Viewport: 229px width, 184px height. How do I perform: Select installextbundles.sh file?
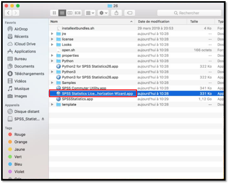coord(136,28)
